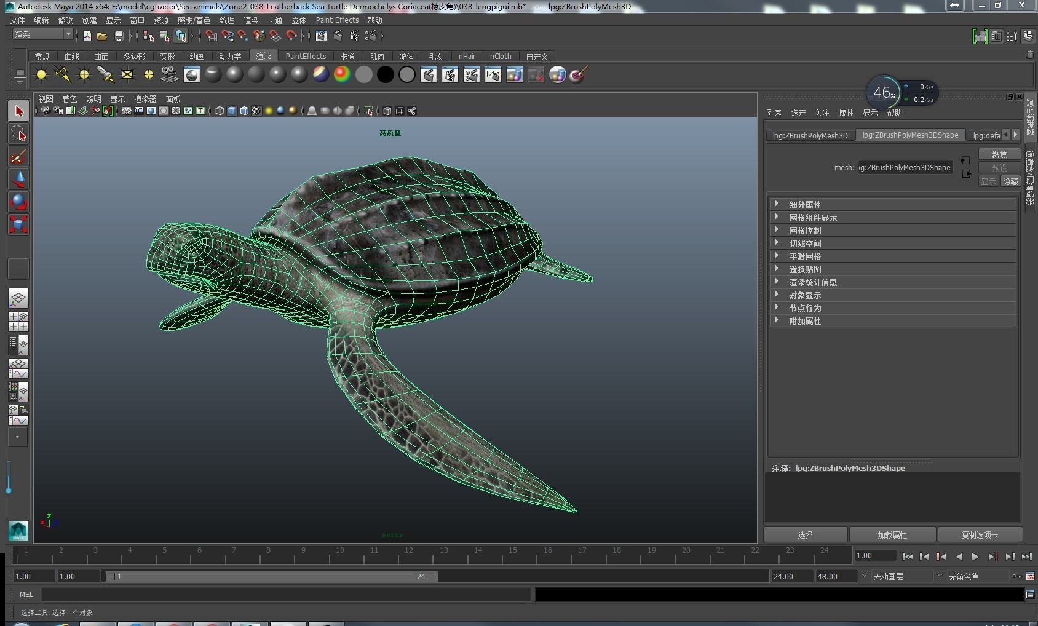Open the 文件 menu
Image resolution: width=1038 pixels, height=626 pixels.
click(x=17, y=20)
